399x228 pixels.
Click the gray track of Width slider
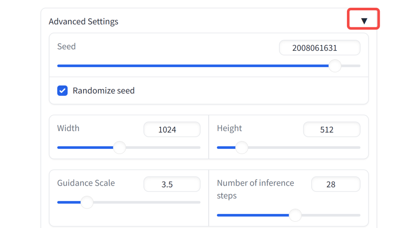point(163,148)
